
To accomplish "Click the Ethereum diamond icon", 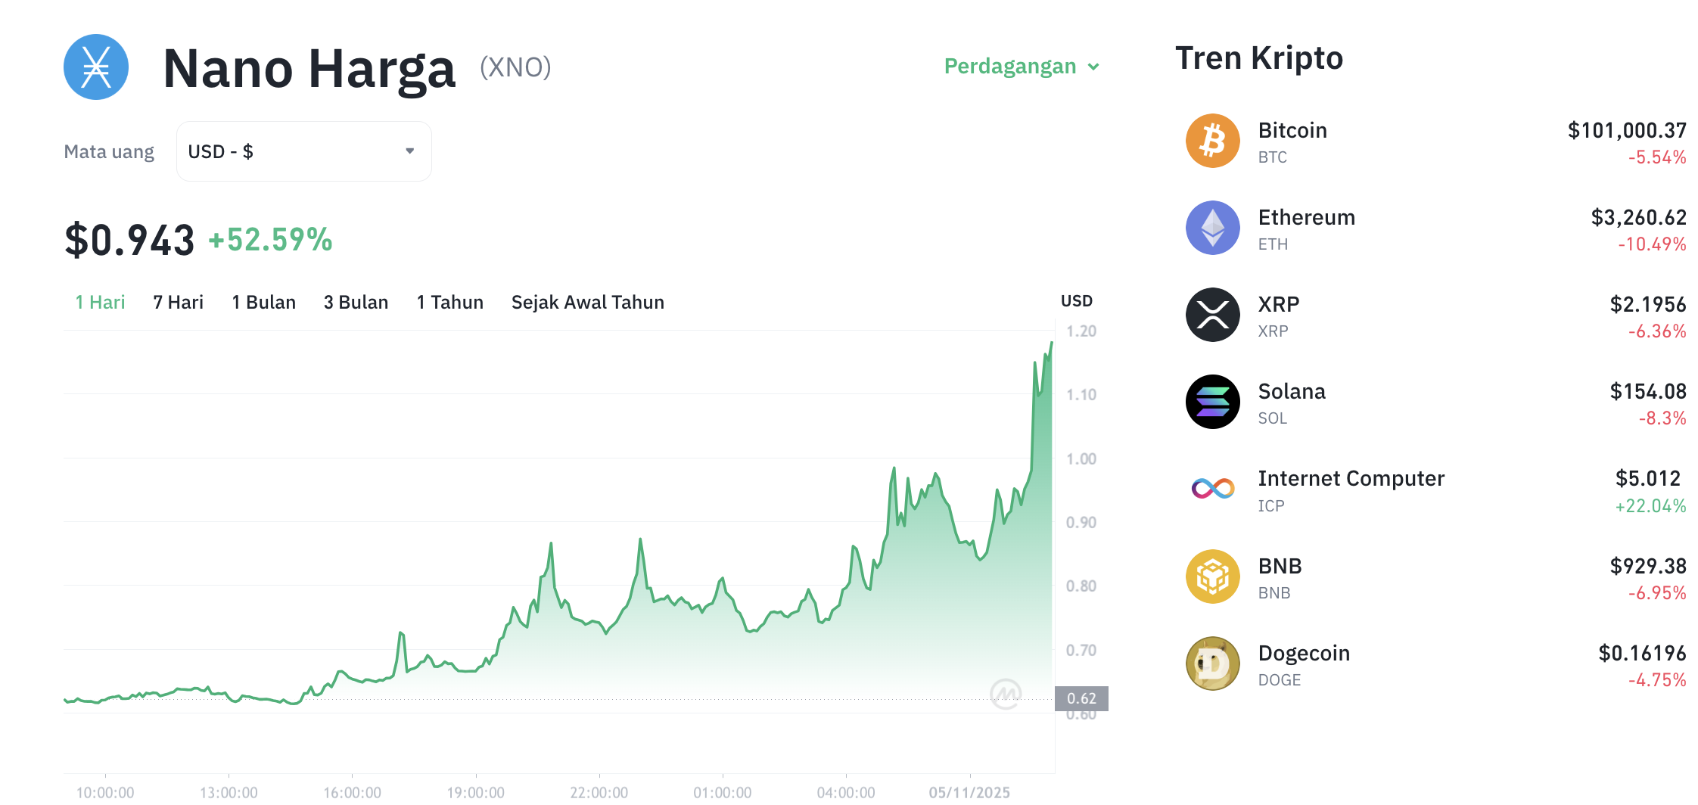I will (1212, 228).
